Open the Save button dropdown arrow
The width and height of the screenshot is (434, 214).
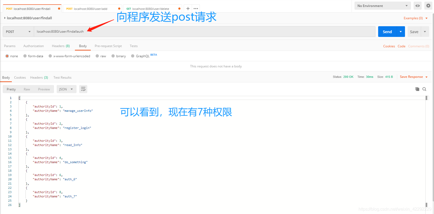pyautogui.click(x=425, y=32)
